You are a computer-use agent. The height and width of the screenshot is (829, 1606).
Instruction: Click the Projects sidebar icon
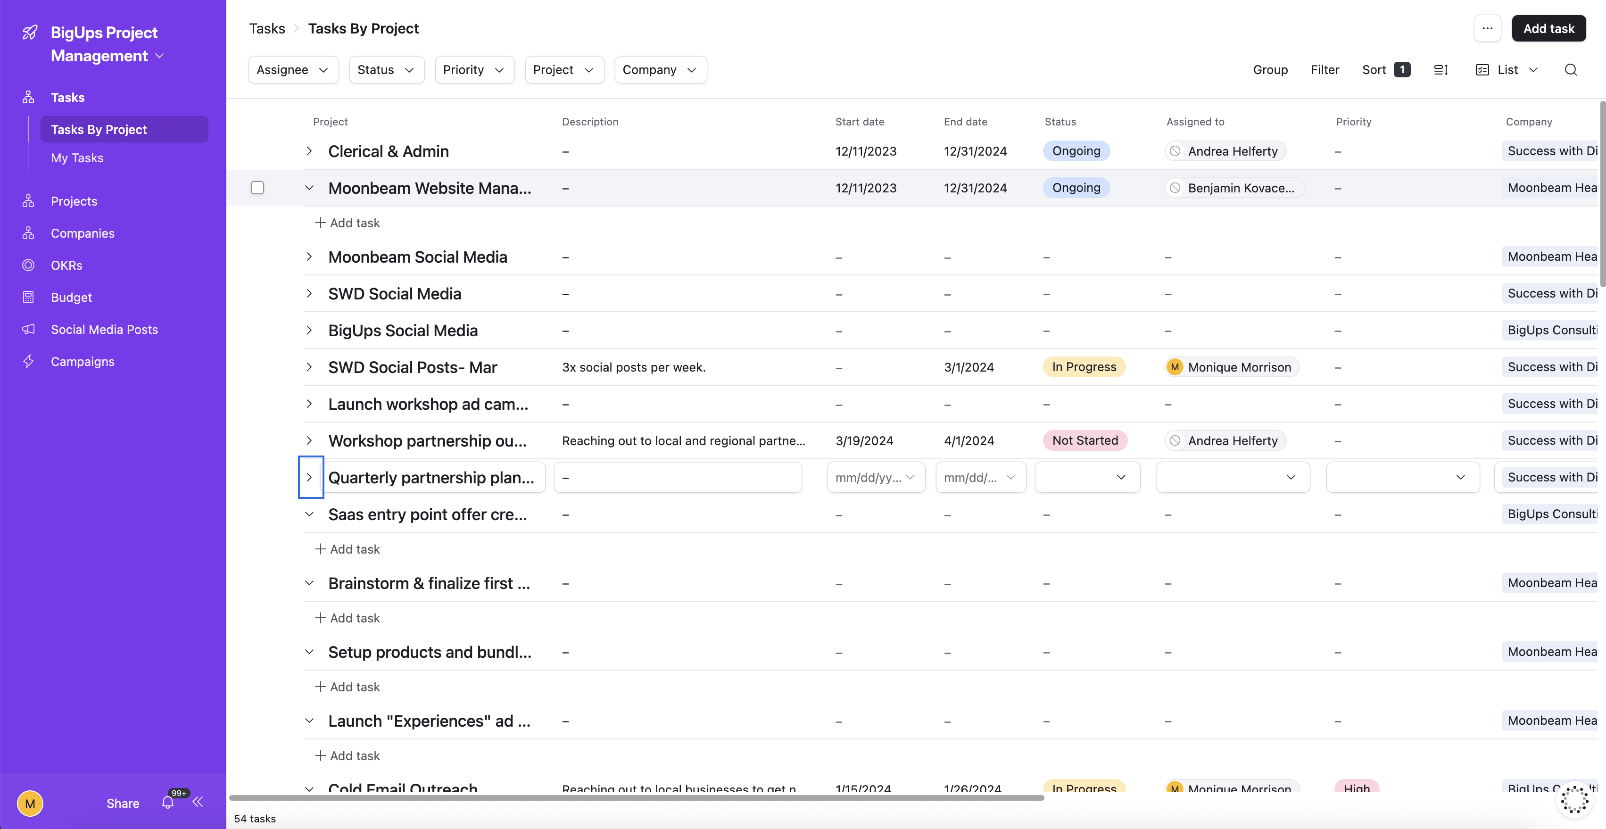[28, 201]
